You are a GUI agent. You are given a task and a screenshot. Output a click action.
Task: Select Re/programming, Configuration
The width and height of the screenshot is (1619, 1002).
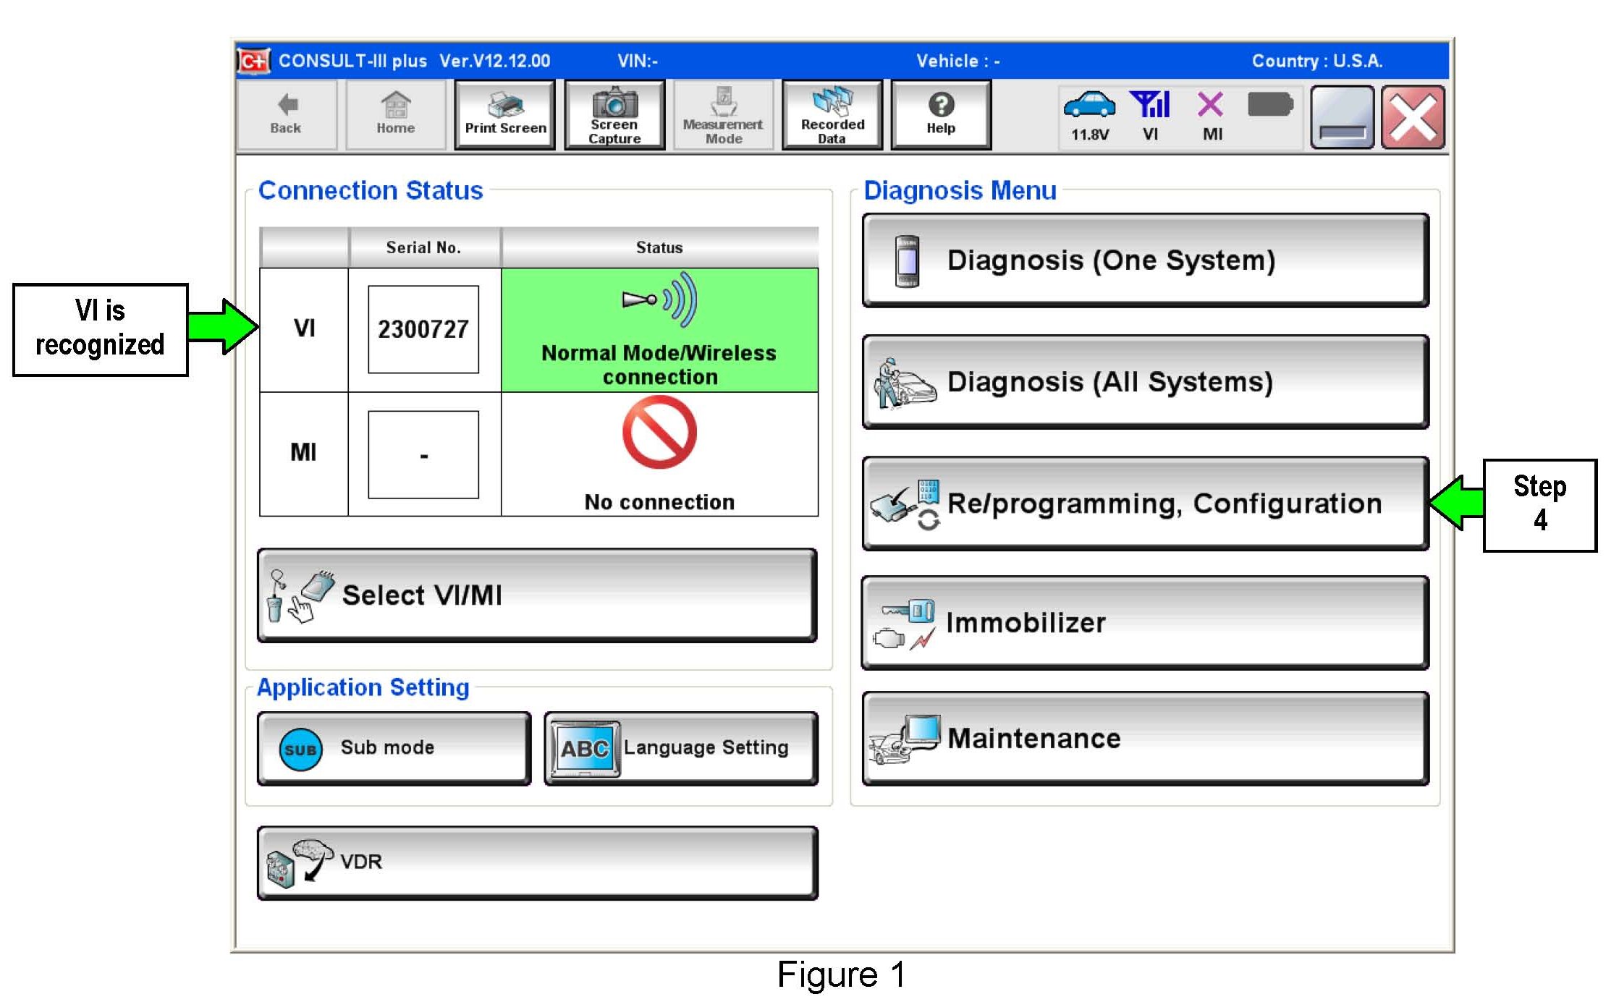tap(1145, 504)
